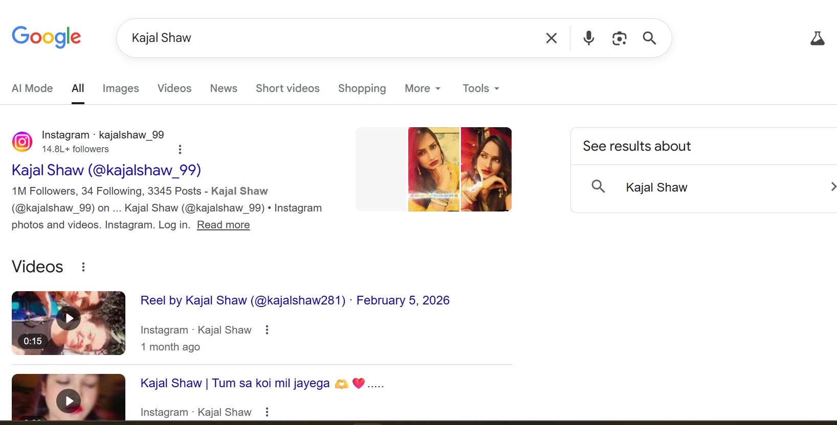Open the Tools dropdown
837x425 pixels.
[480, 88]
